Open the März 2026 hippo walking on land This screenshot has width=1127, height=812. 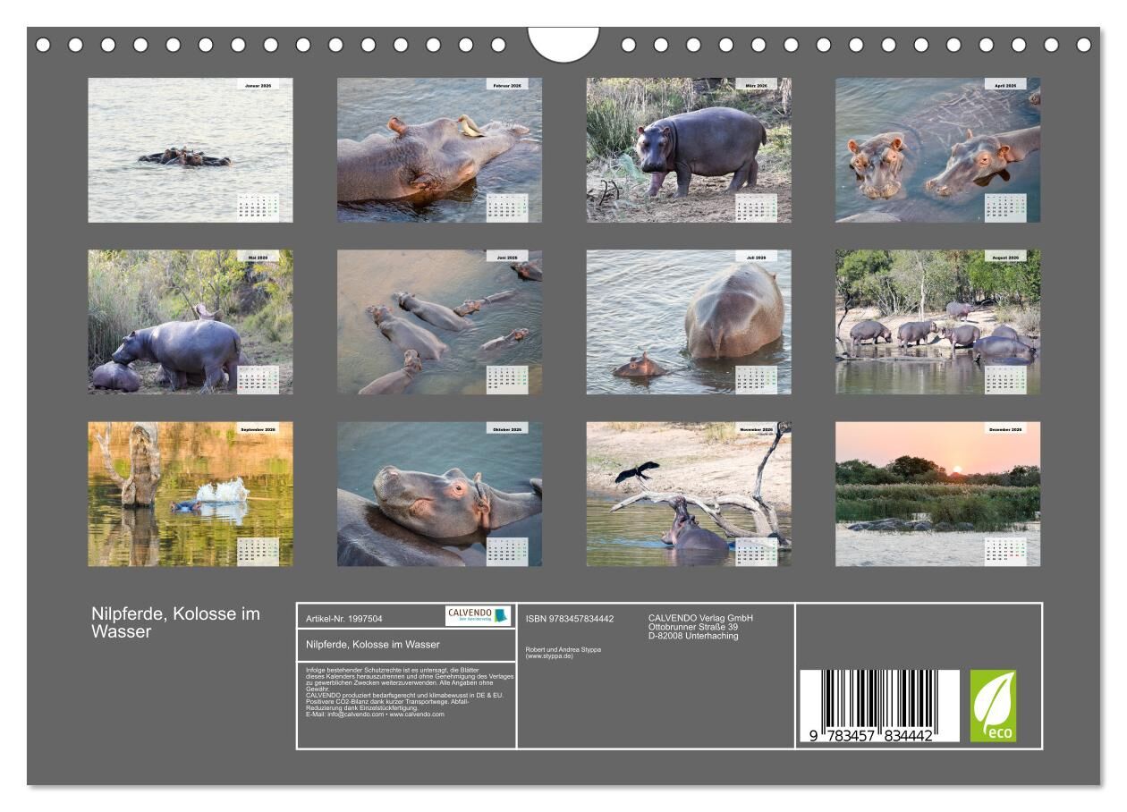(x=689, y=149)
